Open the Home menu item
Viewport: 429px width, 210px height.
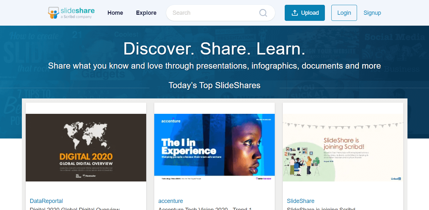coord(115,13)
